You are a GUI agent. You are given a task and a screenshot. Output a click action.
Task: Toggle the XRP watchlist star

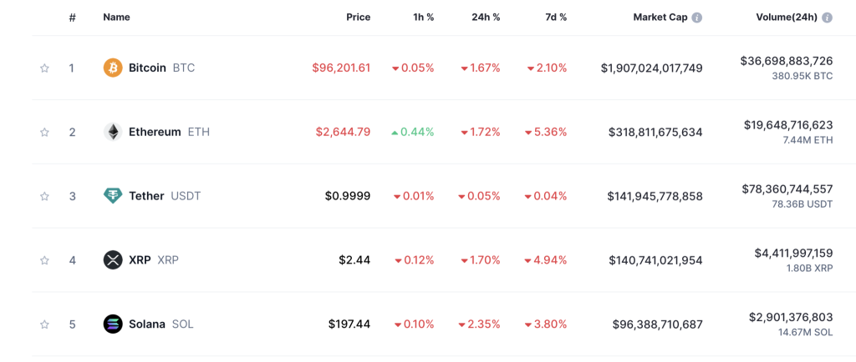(45, 260)
